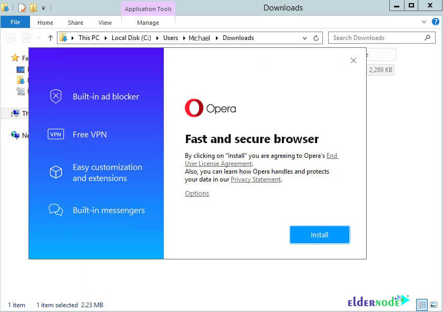Select the Desktop icon under Favorites
The height and width of the screenshot is (312, 443).
pos(21,69)
